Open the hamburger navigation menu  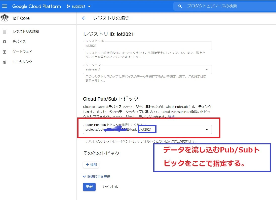(4, 6)
